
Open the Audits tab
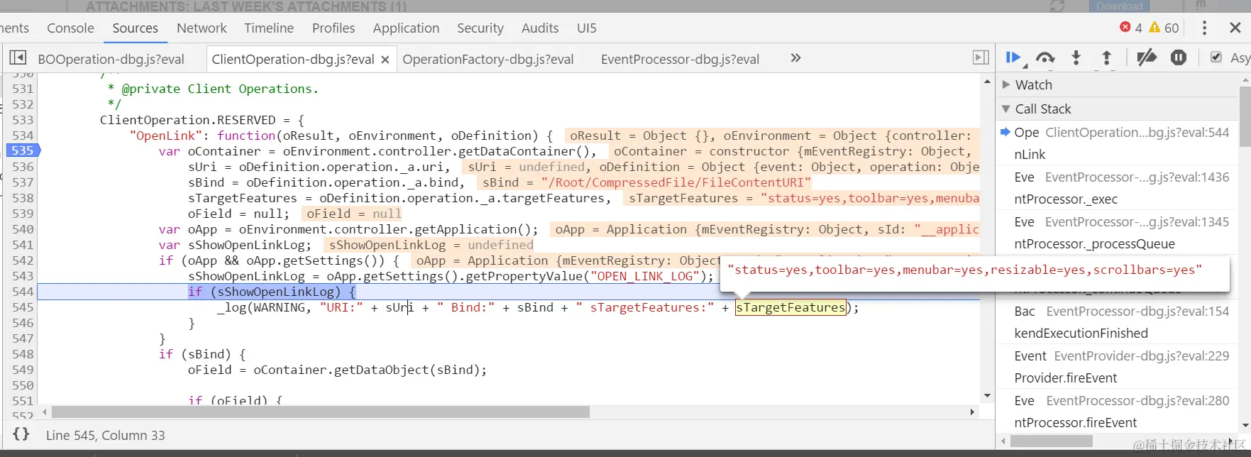(540, 28)
